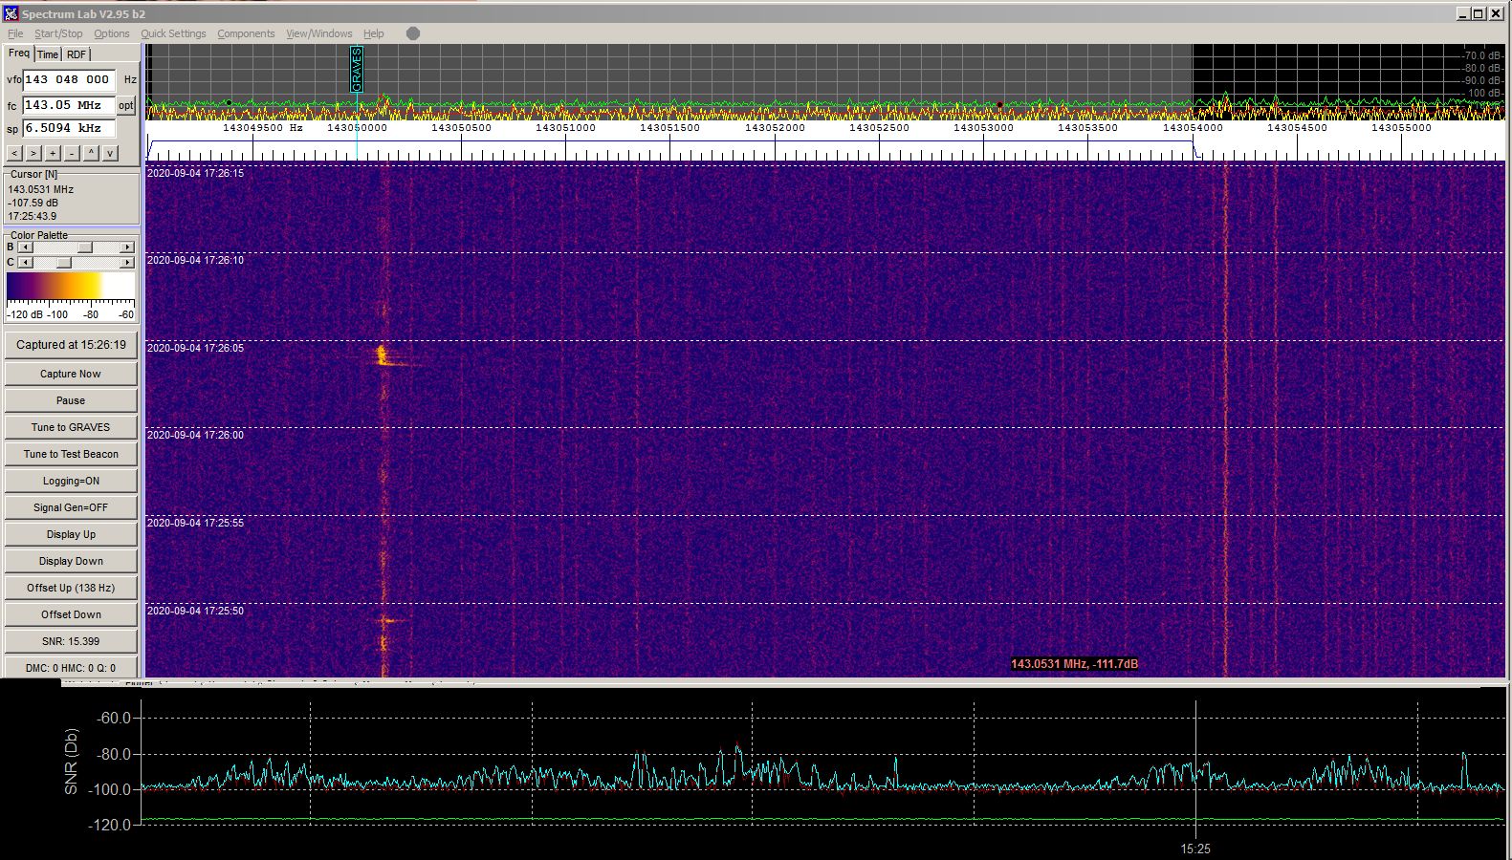Image resolution: width=1512 pixels, height=860 pixels.
Task: Click the 143049500 Hz scale label
Action: pos(263,128)
